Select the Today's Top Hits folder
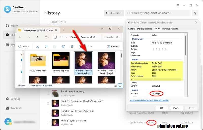203x130 pixels. click(x=61, y=62)
